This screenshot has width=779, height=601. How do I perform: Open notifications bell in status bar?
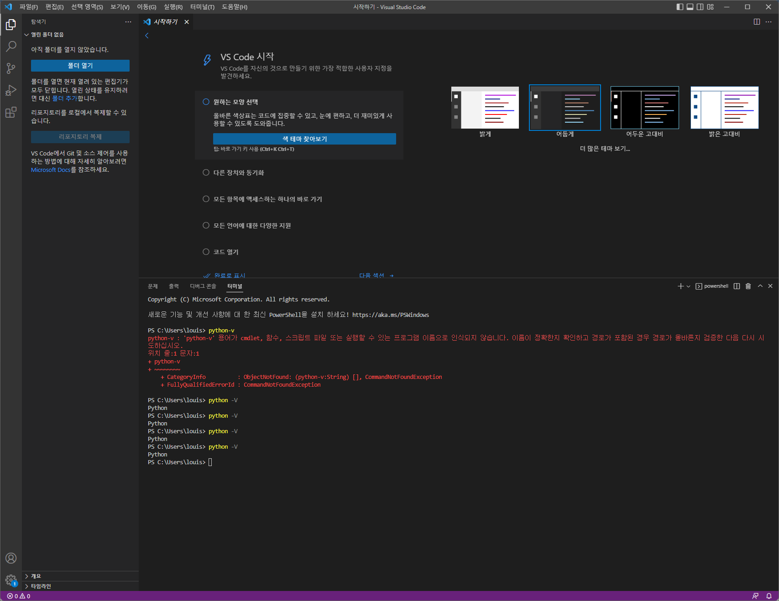pyautogui.click(x=769, y=596)
